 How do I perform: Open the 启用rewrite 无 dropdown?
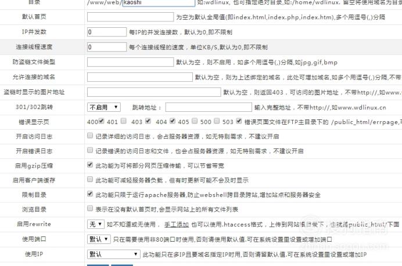coord(96,224)
